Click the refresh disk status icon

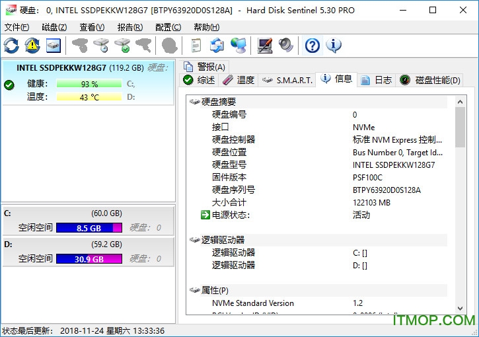point(11,45)
